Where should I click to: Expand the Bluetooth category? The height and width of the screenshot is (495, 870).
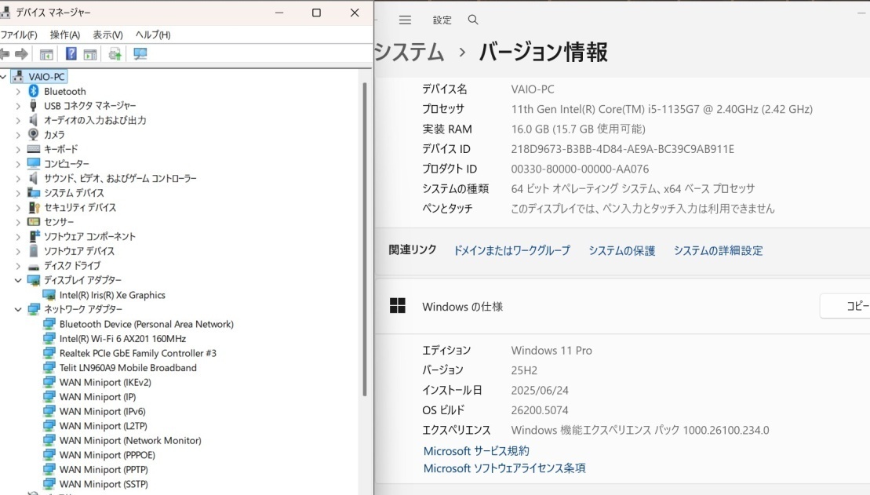(x=18, y=92)
